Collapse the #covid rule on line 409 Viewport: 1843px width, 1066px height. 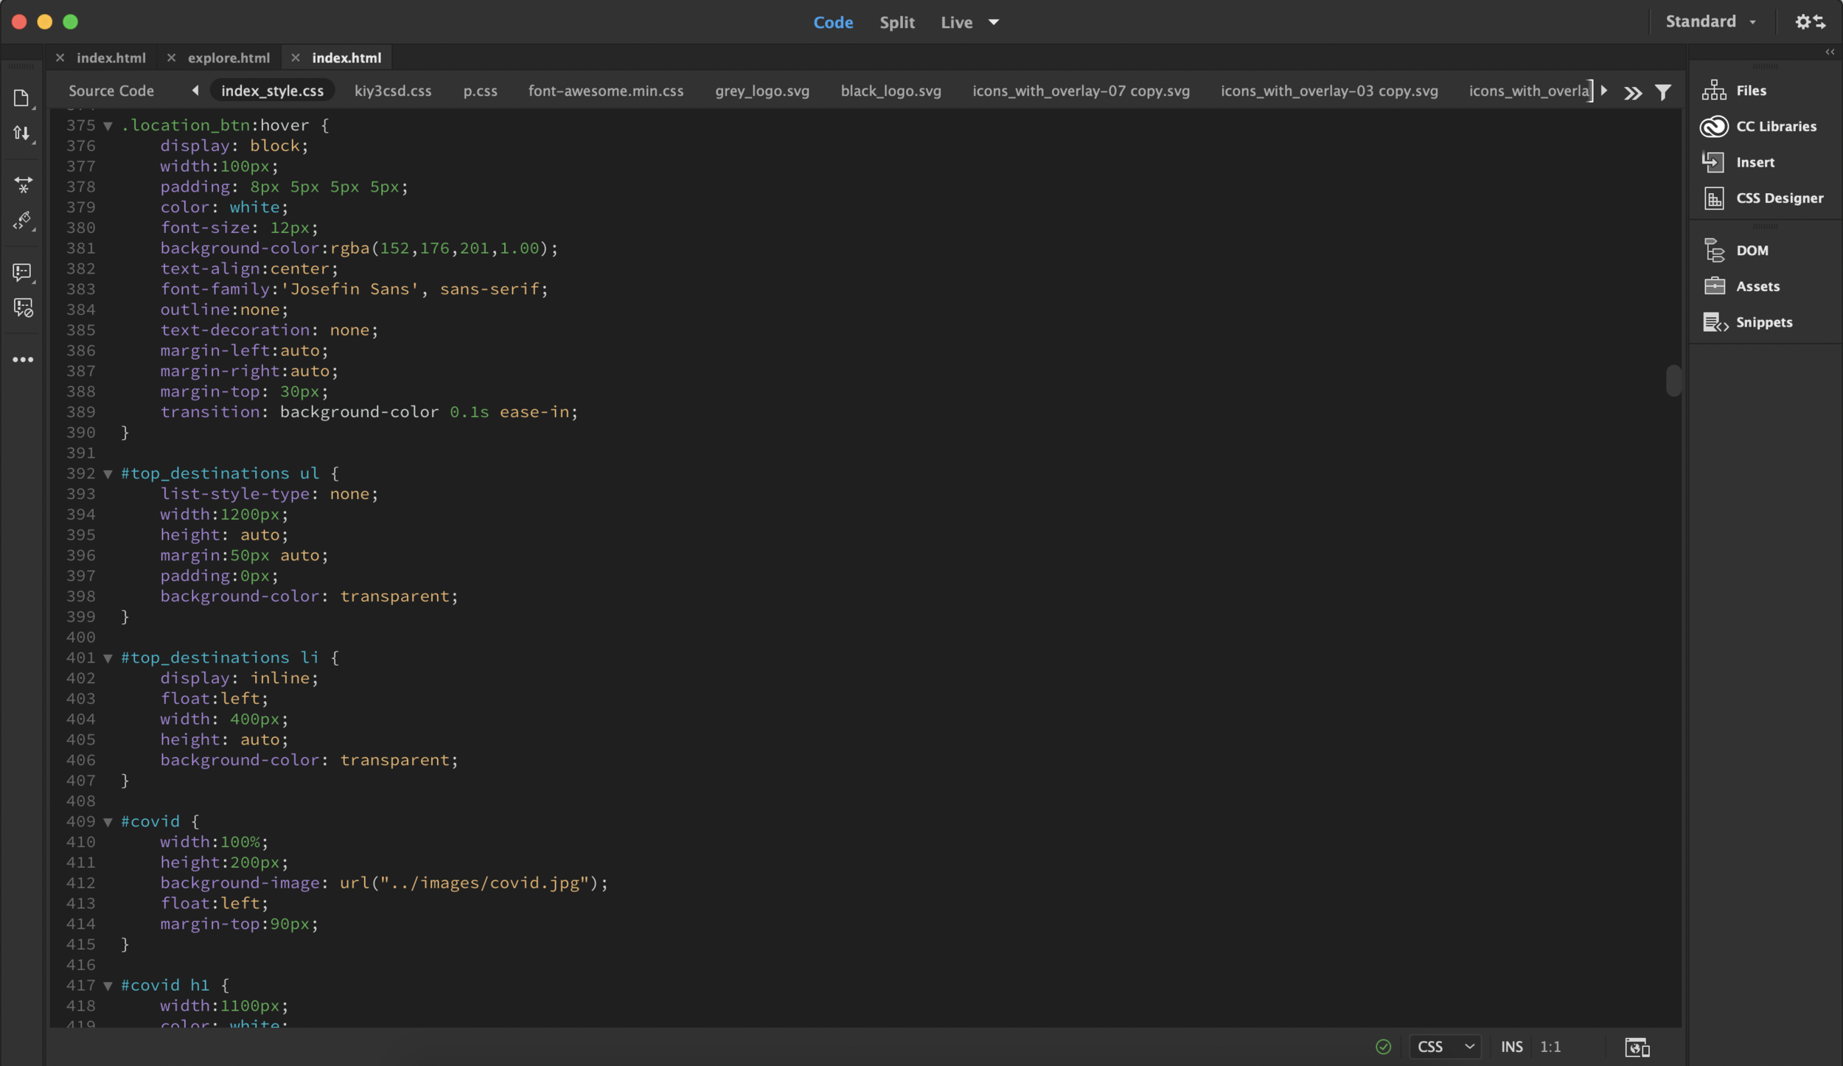(x=108, y=822)
